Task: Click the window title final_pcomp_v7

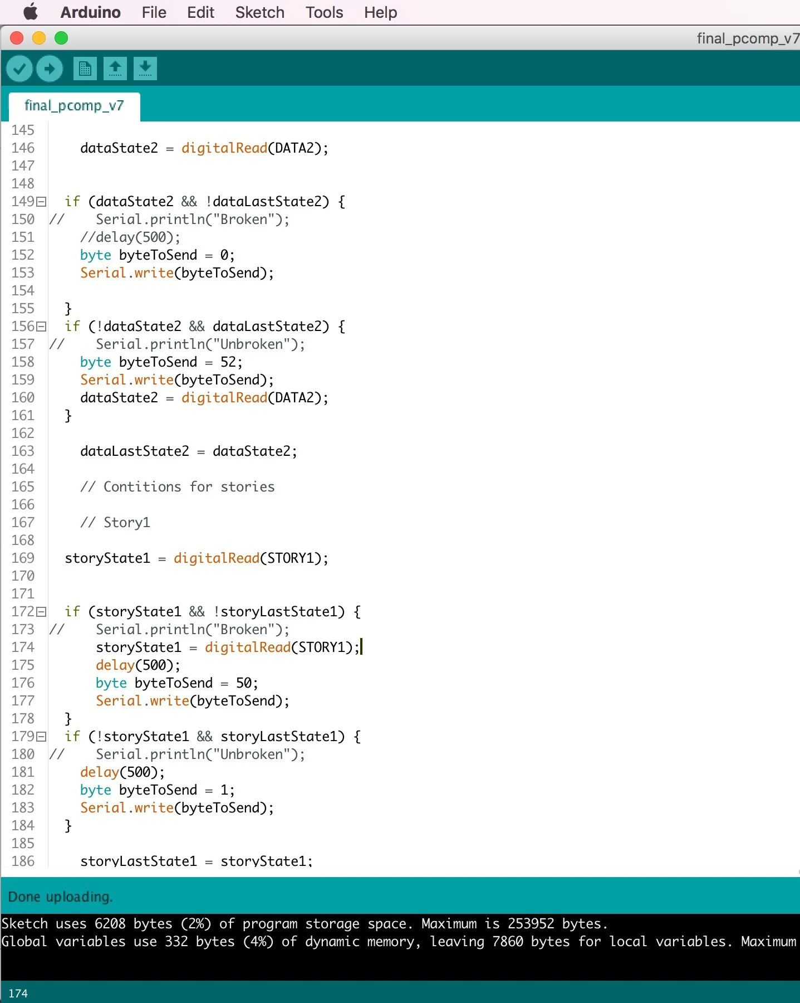Action: tap(748, 38)
